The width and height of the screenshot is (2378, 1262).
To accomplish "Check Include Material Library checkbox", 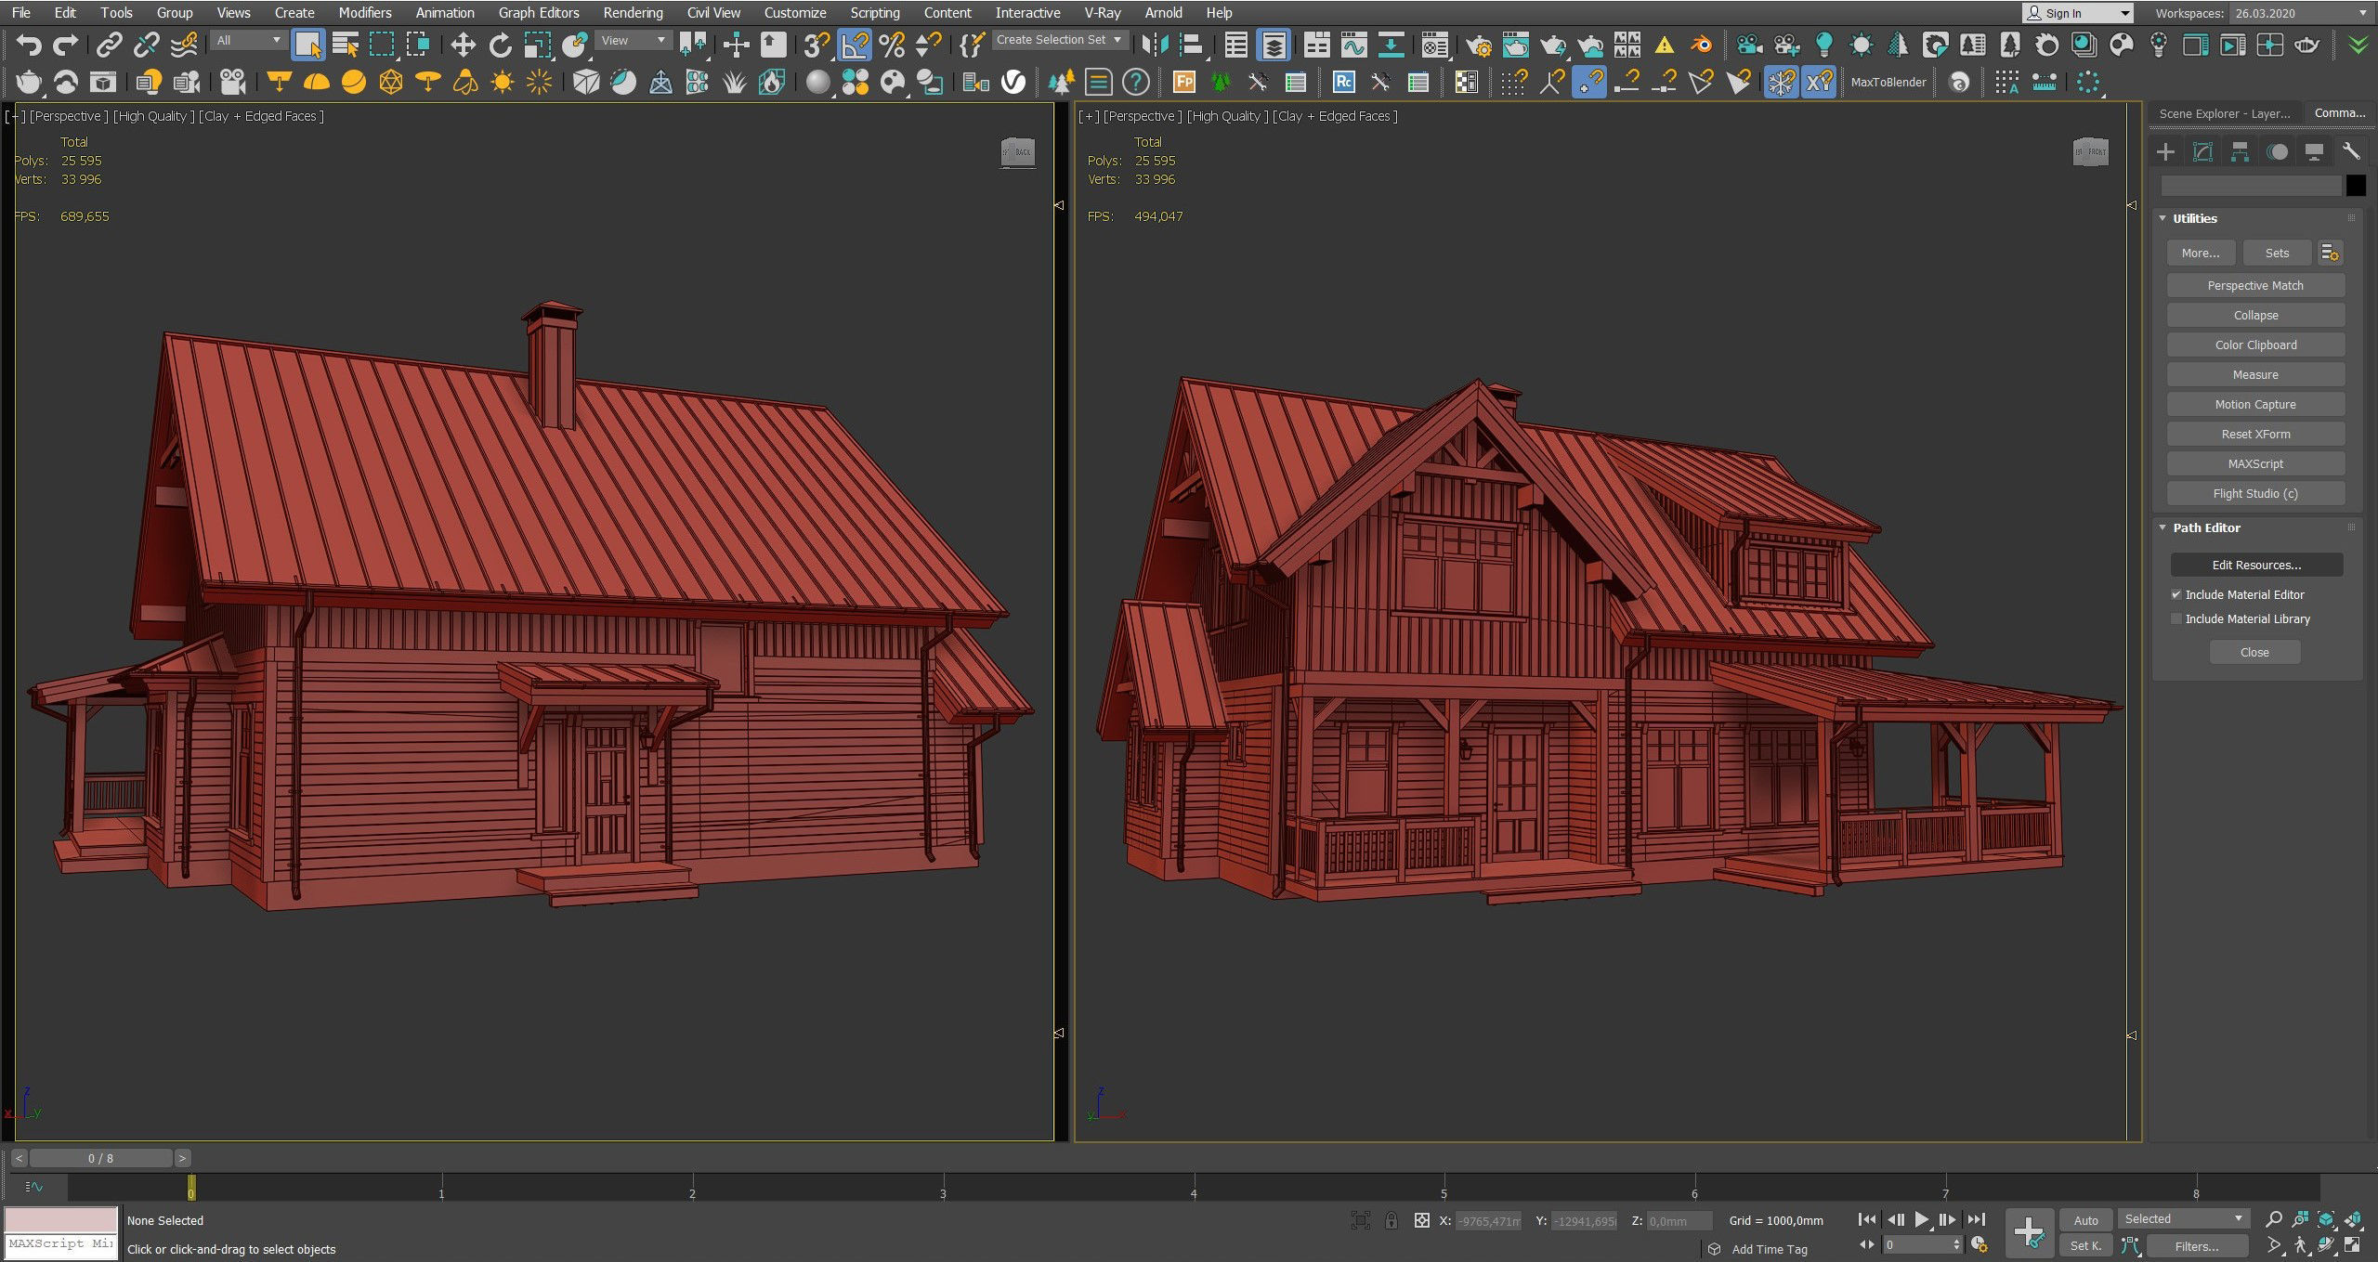I will tap(2175, 618).
